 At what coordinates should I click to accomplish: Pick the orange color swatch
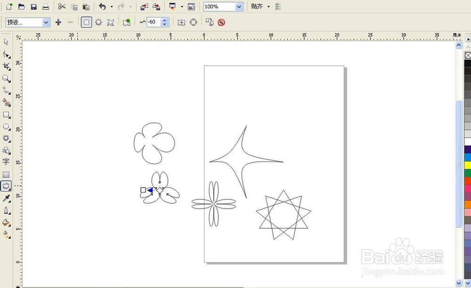coord(468,204)
